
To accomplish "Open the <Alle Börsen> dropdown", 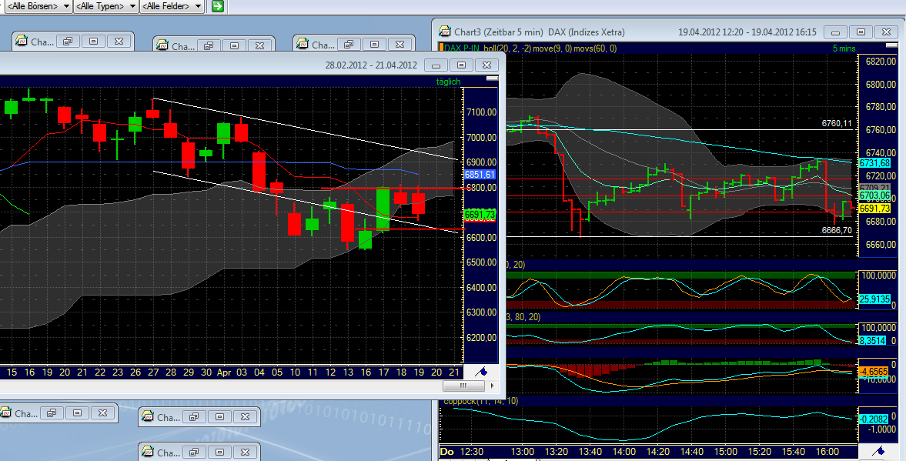I will point(38,6).
